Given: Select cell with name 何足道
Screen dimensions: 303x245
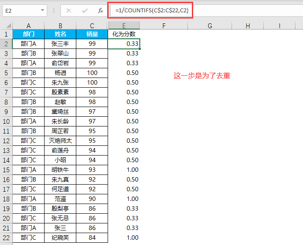Looking at the screenshot, I should [x=60, y=189].
